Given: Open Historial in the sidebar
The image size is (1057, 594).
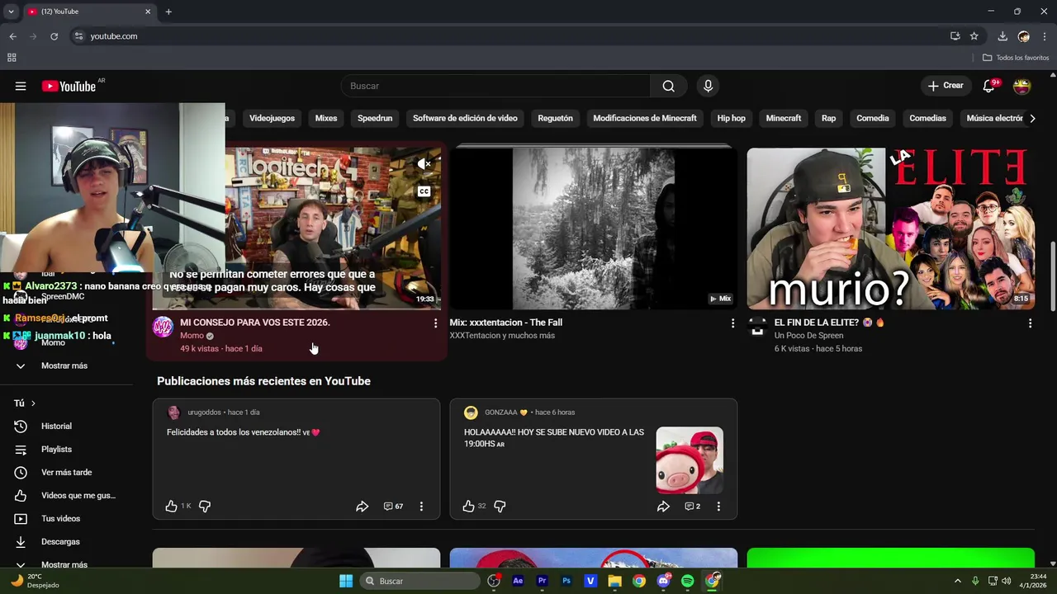Looking at the screenshot, I should (x=56, y=427).
